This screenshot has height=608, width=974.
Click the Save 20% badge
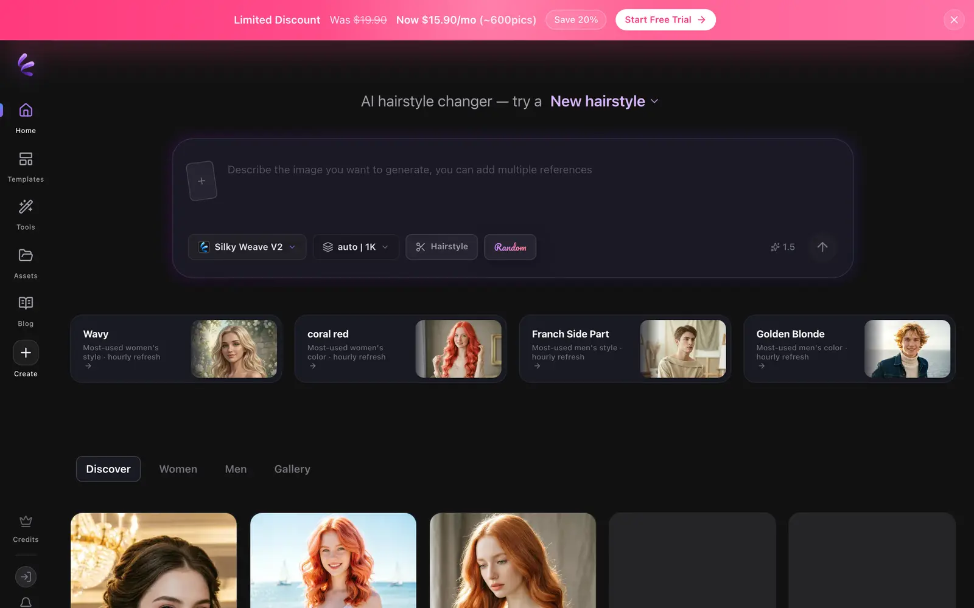pyautogui.click(x=576, y=19)
